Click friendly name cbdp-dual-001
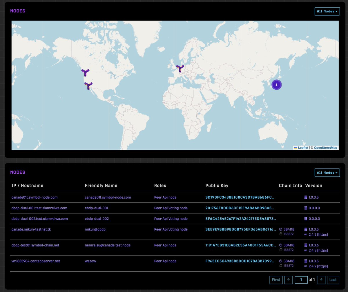This screenshot has height=292, width=348. [x=97, y=208]
